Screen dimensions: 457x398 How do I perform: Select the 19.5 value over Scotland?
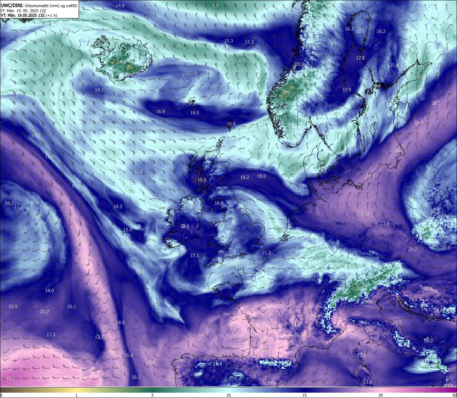click(202, 180)
